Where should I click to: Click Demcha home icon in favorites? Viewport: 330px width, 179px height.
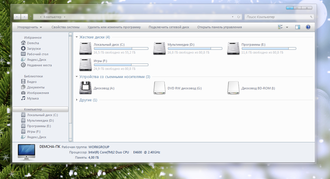23,43
